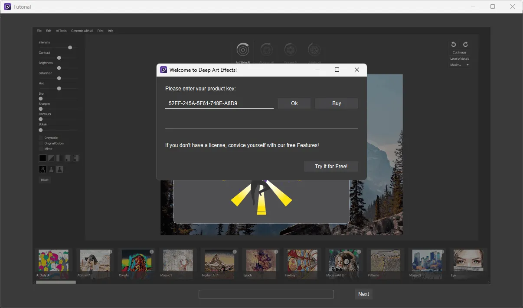Viewport: 523px width, 308px height.
Task: Open the Generate with AI menu
Action: [82, 31]
